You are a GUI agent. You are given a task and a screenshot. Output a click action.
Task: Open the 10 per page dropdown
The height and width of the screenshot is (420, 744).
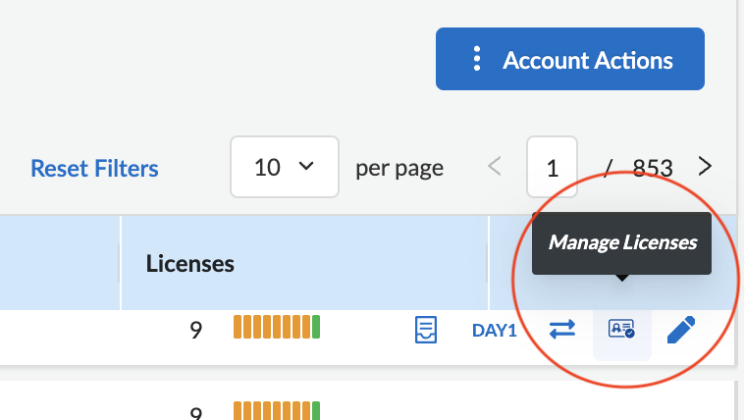284,167
